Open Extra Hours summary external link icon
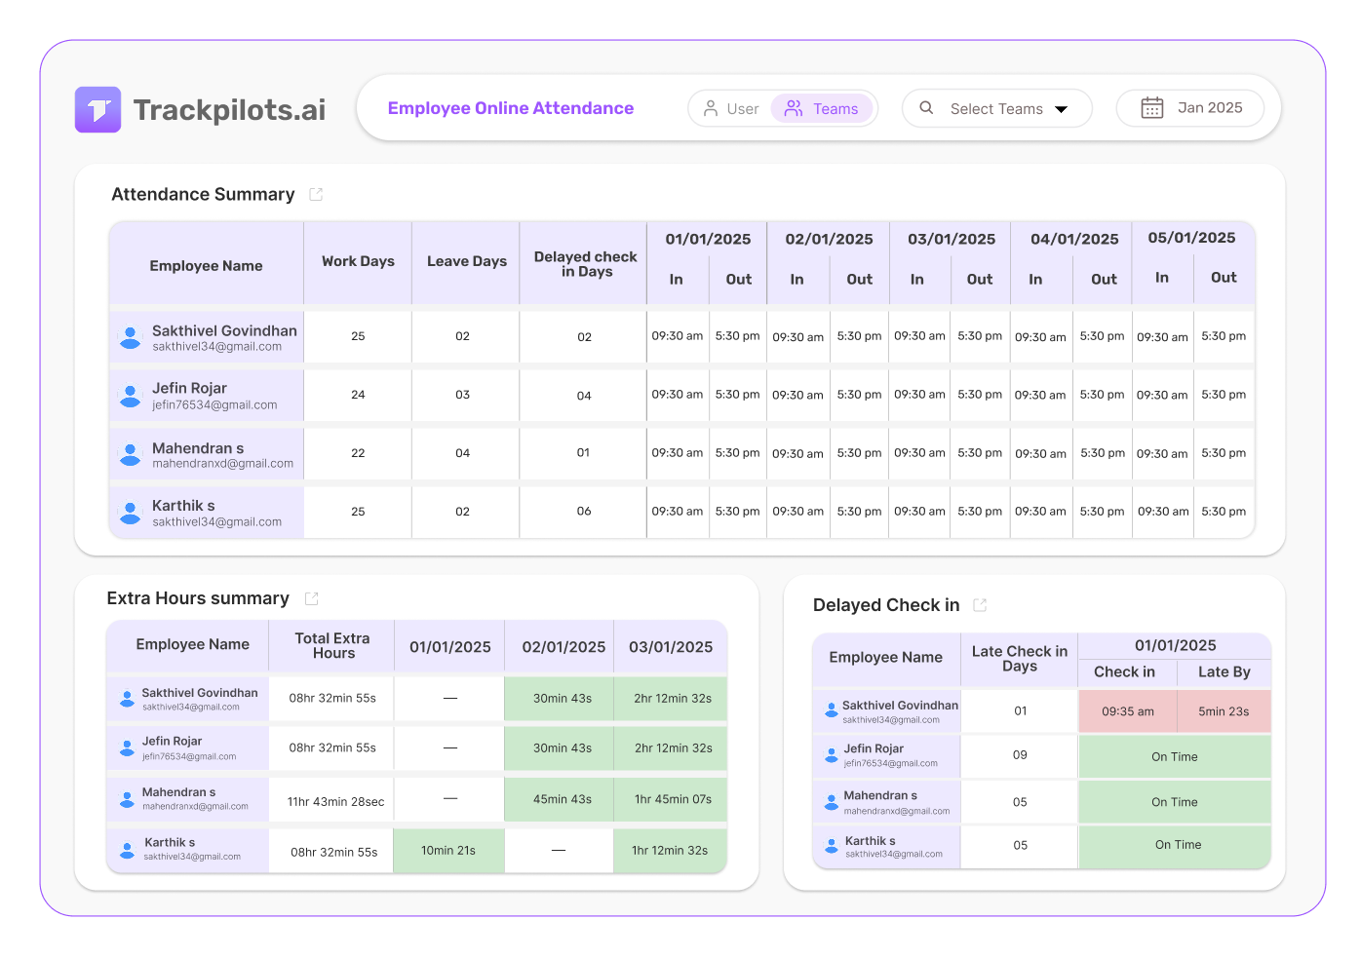This screenshot has height=958, width=1360. pyautogui.click(x=312, y=598)
